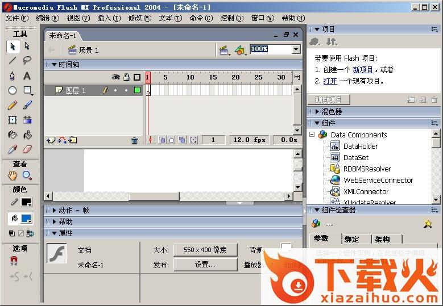
Task: Toggle the Snap to Objects magnet
Action: click(14, 261)
